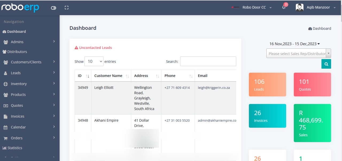Viewport: 342px width, 161px height.
Task: Sort leads by Email column
Action: pos(203,76)
